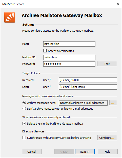Click the Target Folders section label

tap(31, 73)
